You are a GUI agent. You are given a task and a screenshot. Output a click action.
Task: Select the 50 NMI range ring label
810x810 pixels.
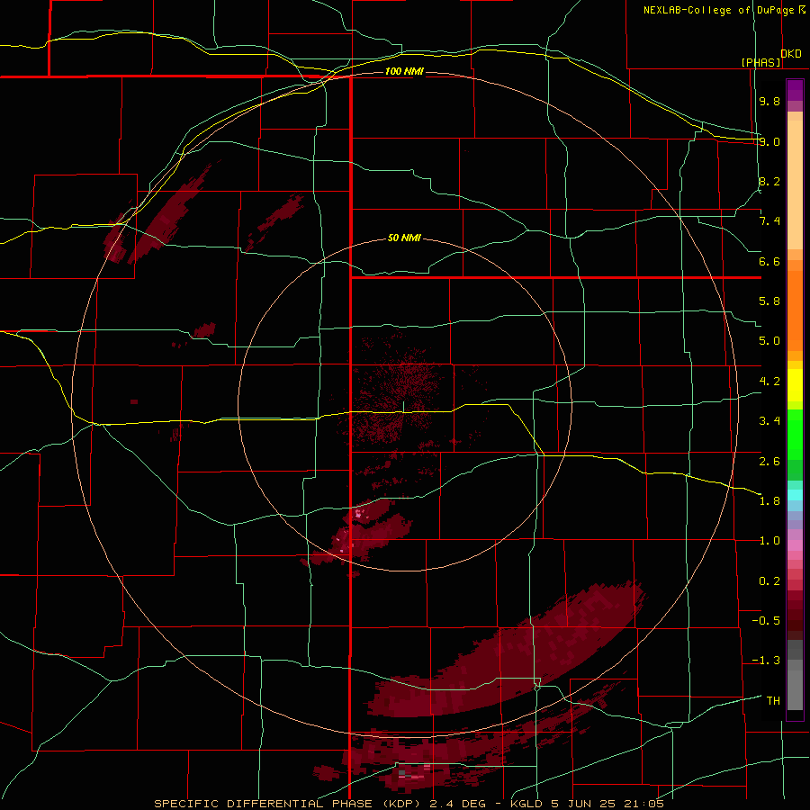(x=404, y=238)
